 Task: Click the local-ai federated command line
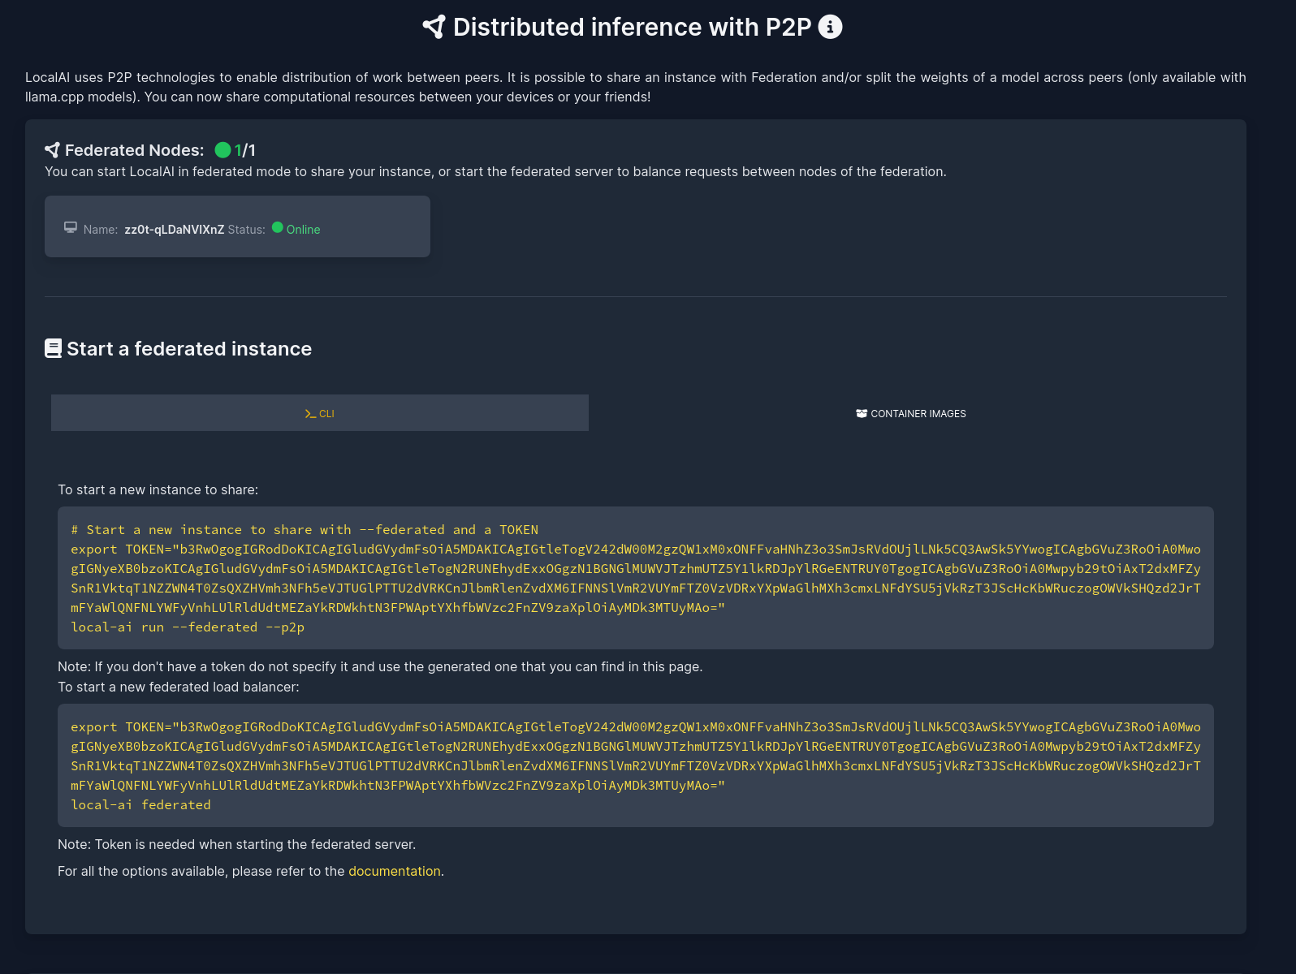point(140,805)
